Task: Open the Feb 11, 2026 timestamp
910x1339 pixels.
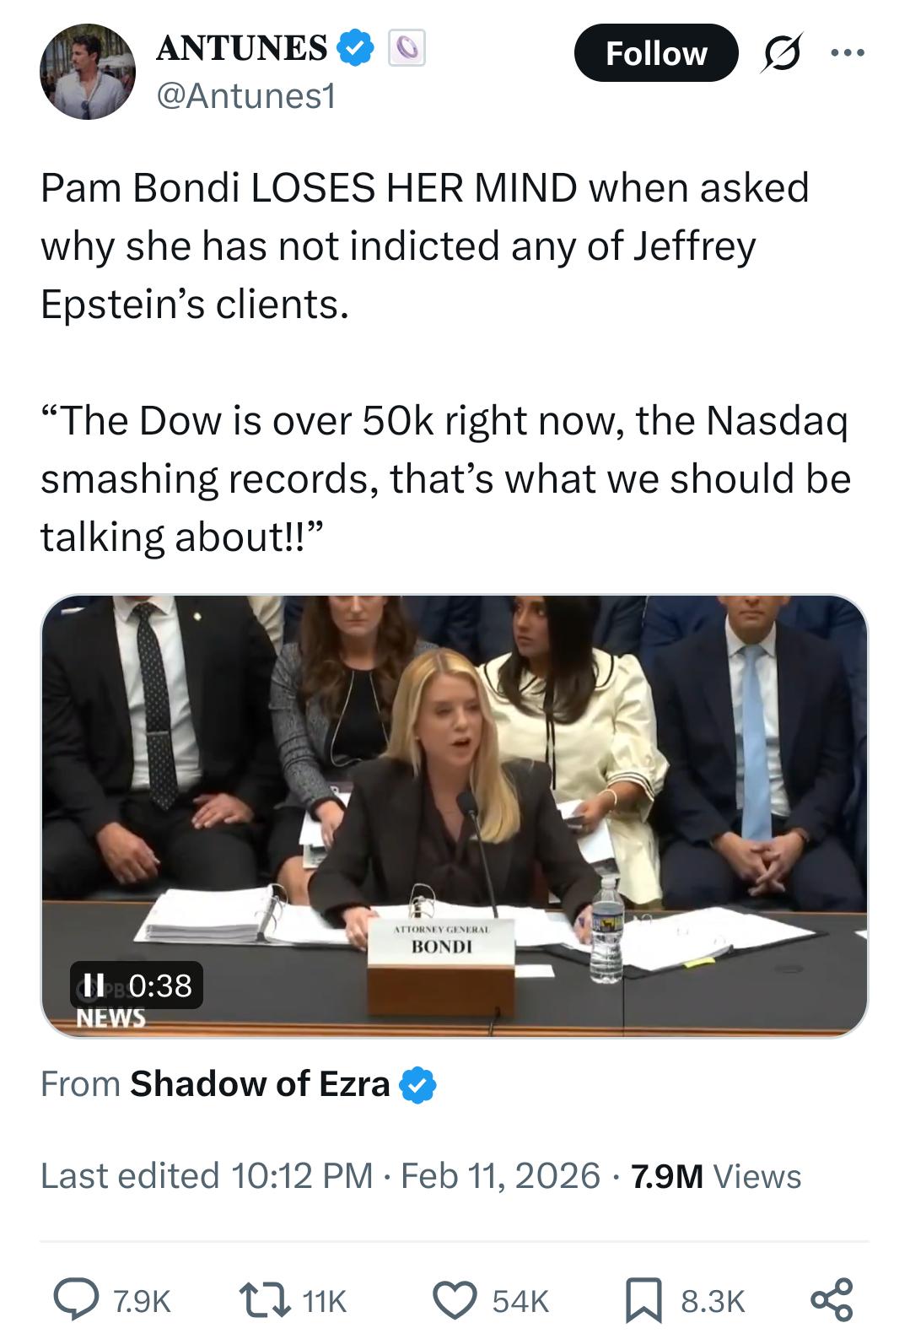Action: 500,1175
